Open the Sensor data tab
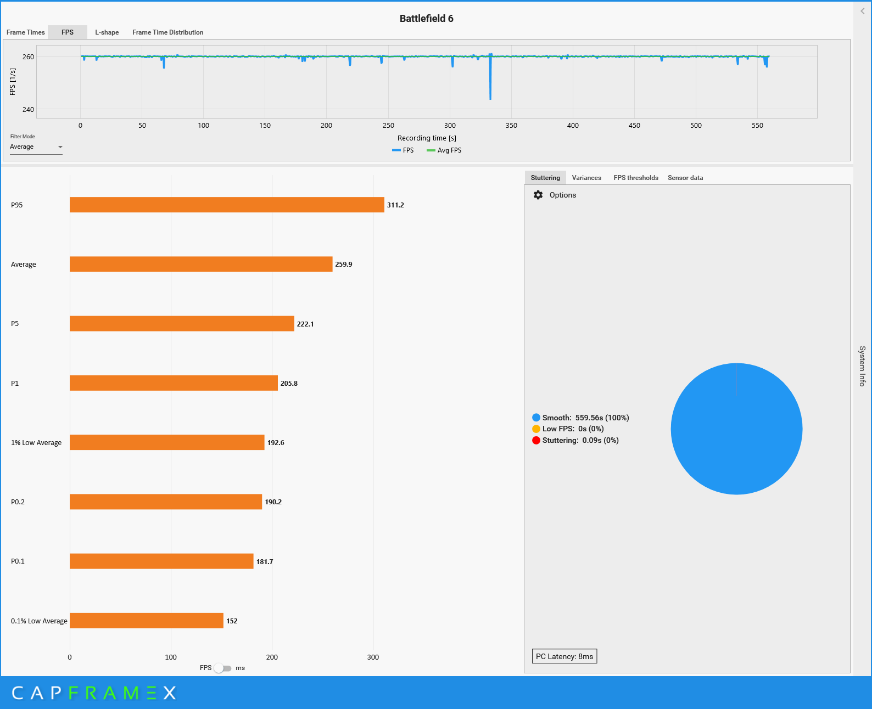 click(685, 178)
